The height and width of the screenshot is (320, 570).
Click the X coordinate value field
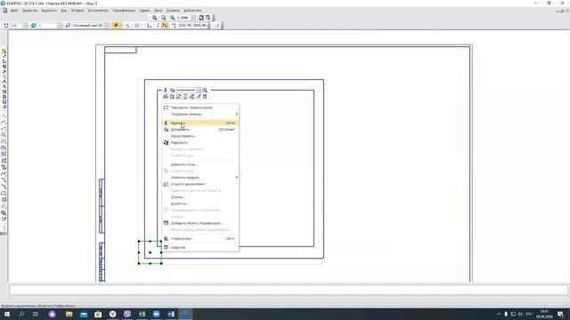coord(184,26)
